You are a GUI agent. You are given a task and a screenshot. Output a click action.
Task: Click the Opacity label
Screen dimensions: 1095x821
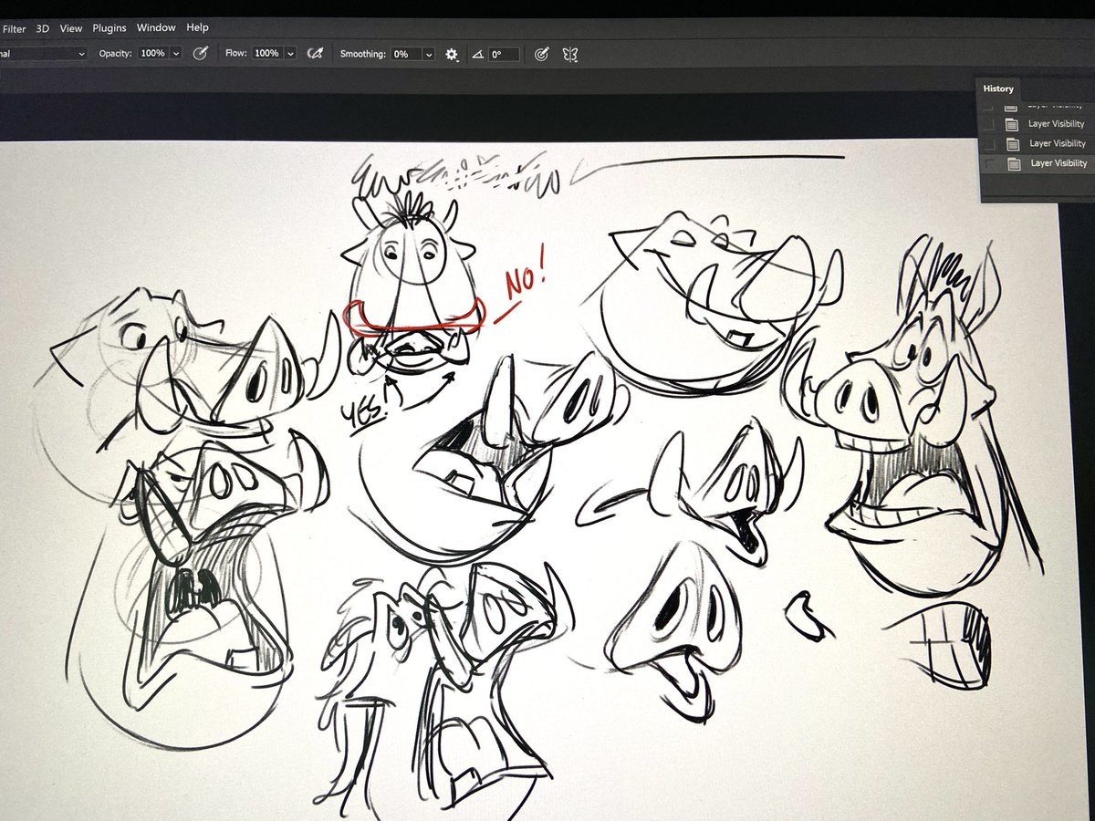coord(116,54)
